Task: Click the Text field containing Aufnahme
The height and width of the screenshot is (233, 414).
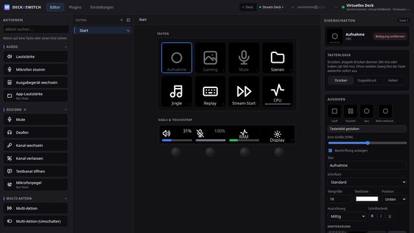Action: (x=367, y=166)
